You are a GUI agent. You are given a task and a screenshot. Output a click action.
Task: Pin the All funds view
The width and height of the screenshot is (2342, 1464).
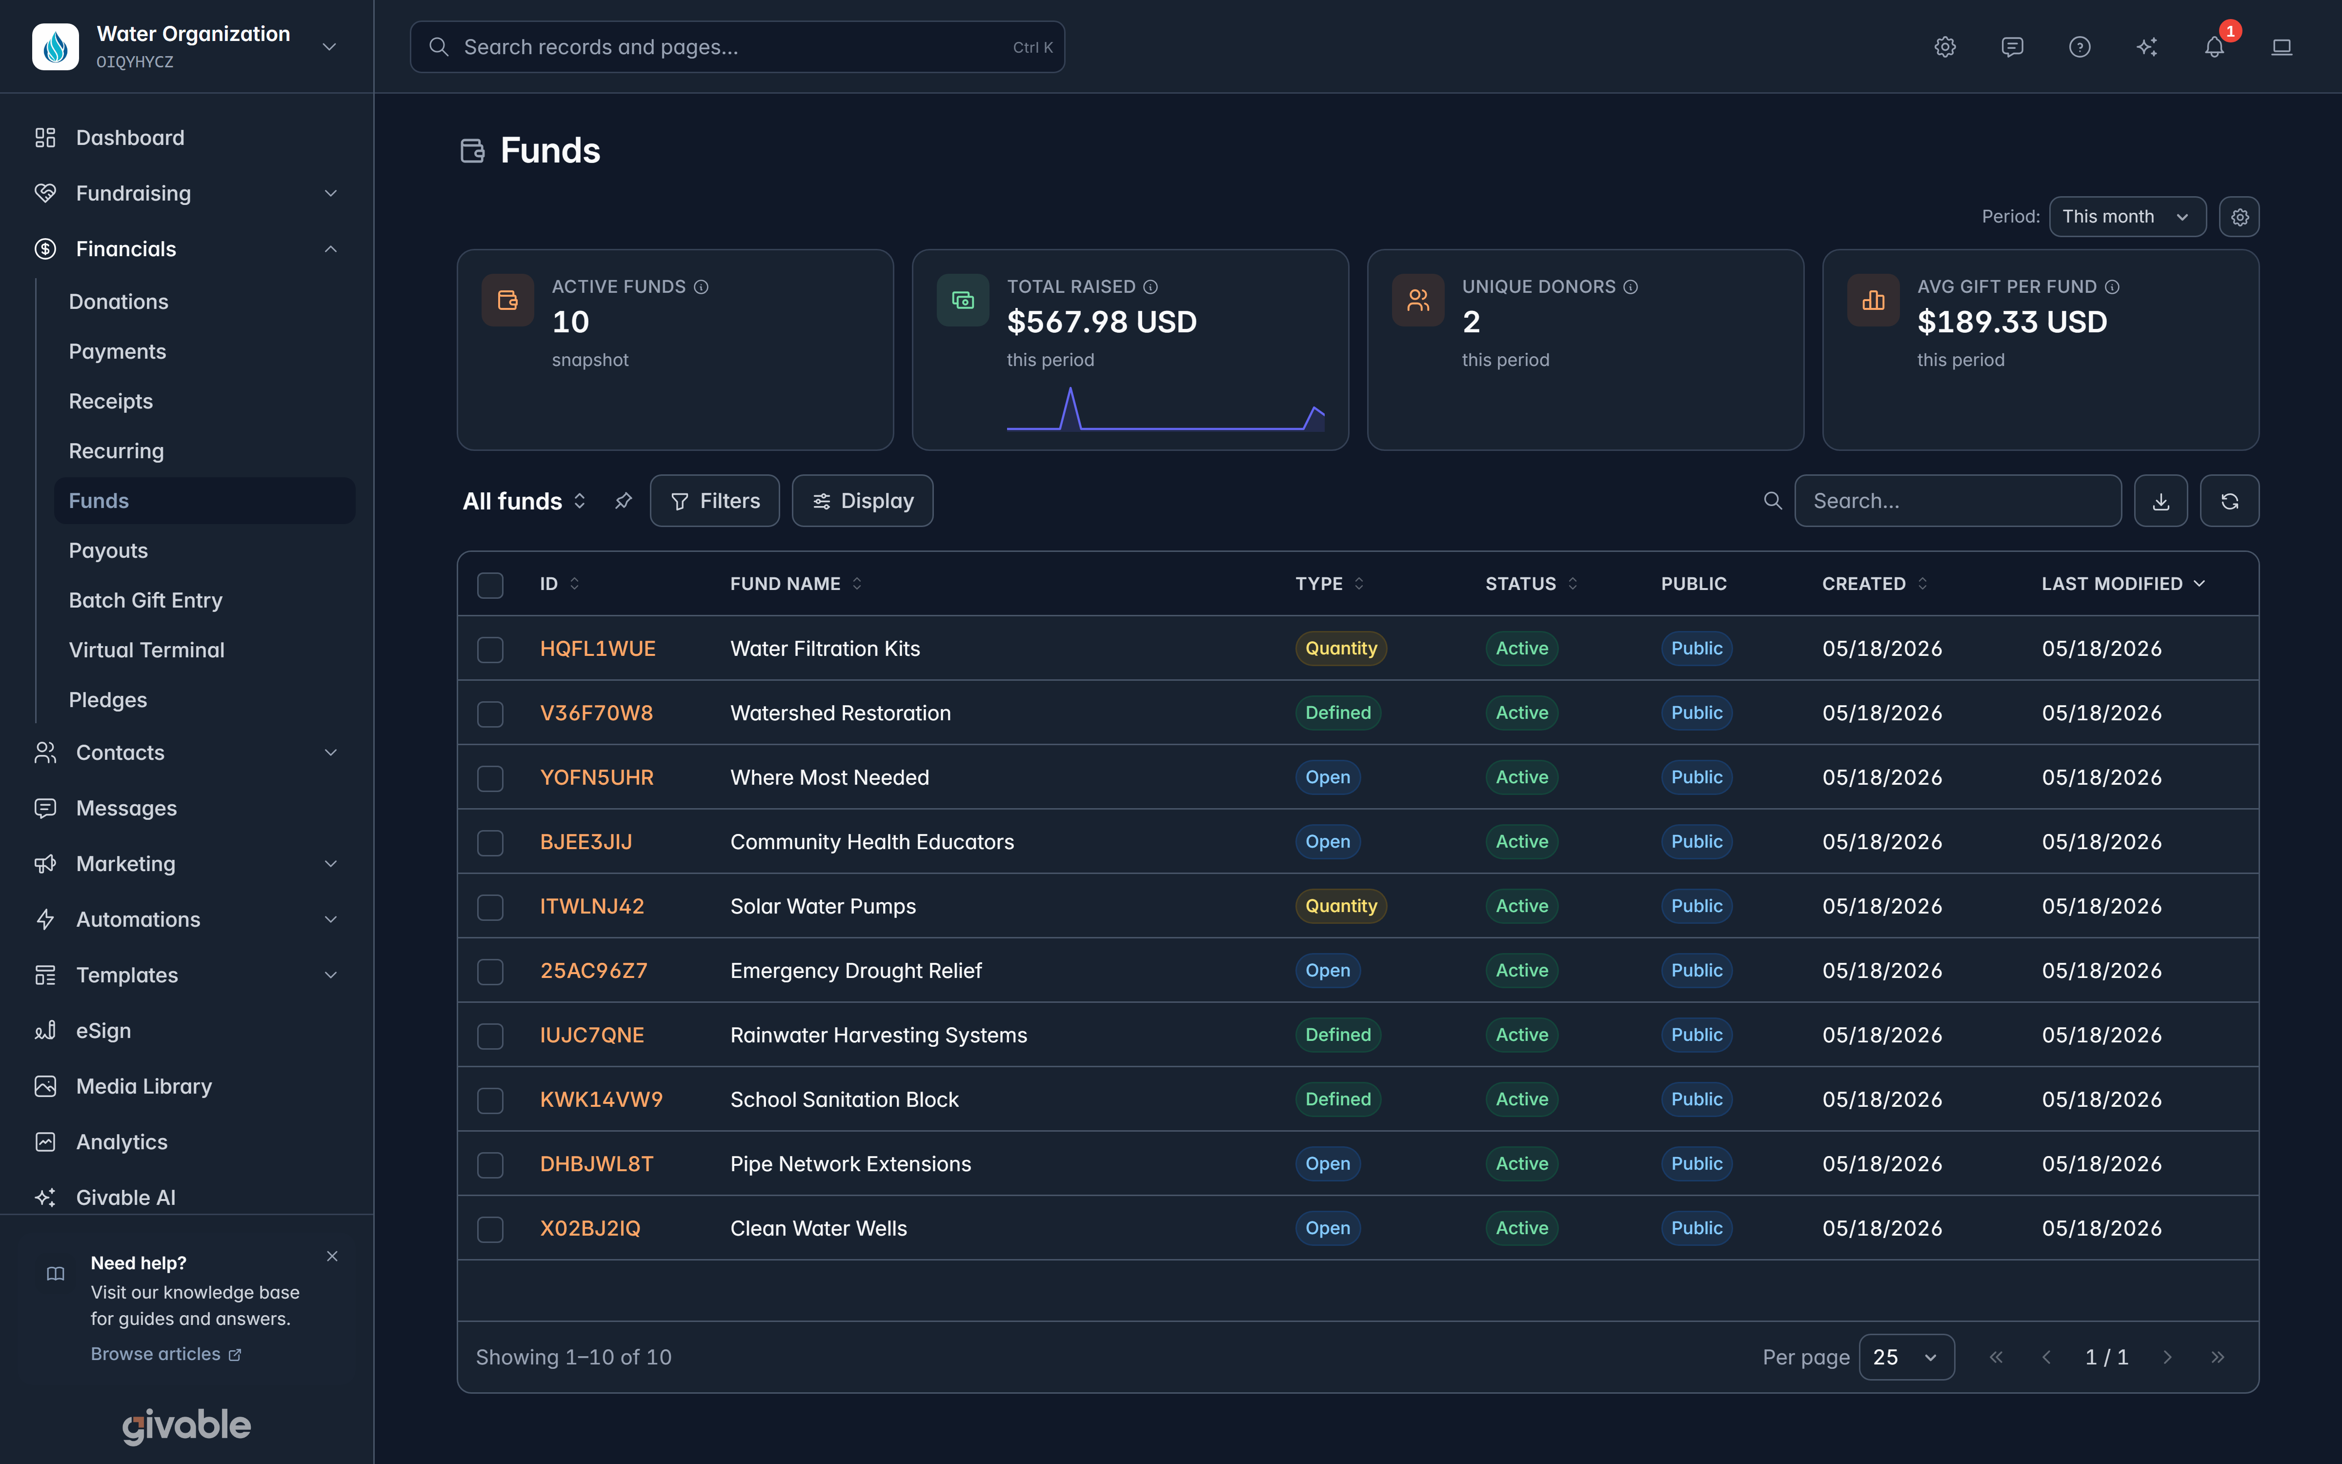point(623,501)
